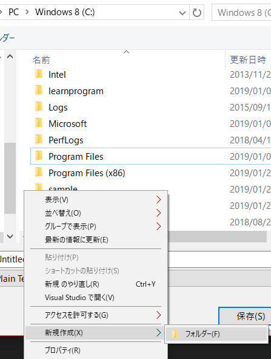The width and height of the screenshot is (271, 359).
Task: Select the Microsoft folder name
Action: click(x=68, y=124)
